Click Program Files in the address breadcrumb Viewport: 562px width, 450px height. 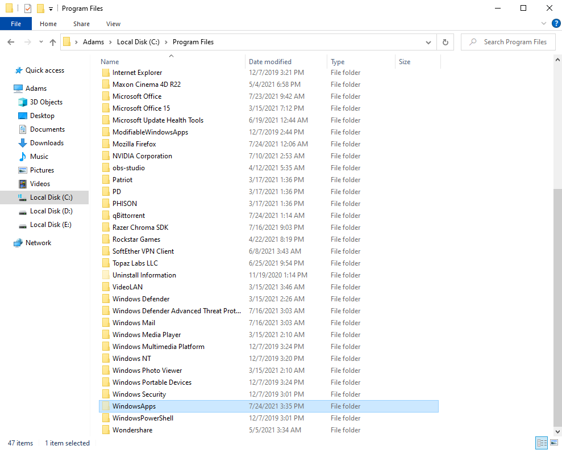click(193, 42)
